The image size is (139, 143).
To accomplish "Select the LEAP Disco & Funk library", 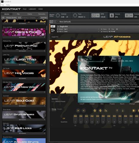I will pos(24,32).
